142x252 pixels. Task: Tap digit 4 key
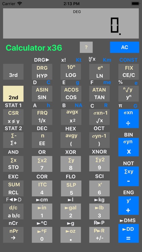click(x=42, y=188)
